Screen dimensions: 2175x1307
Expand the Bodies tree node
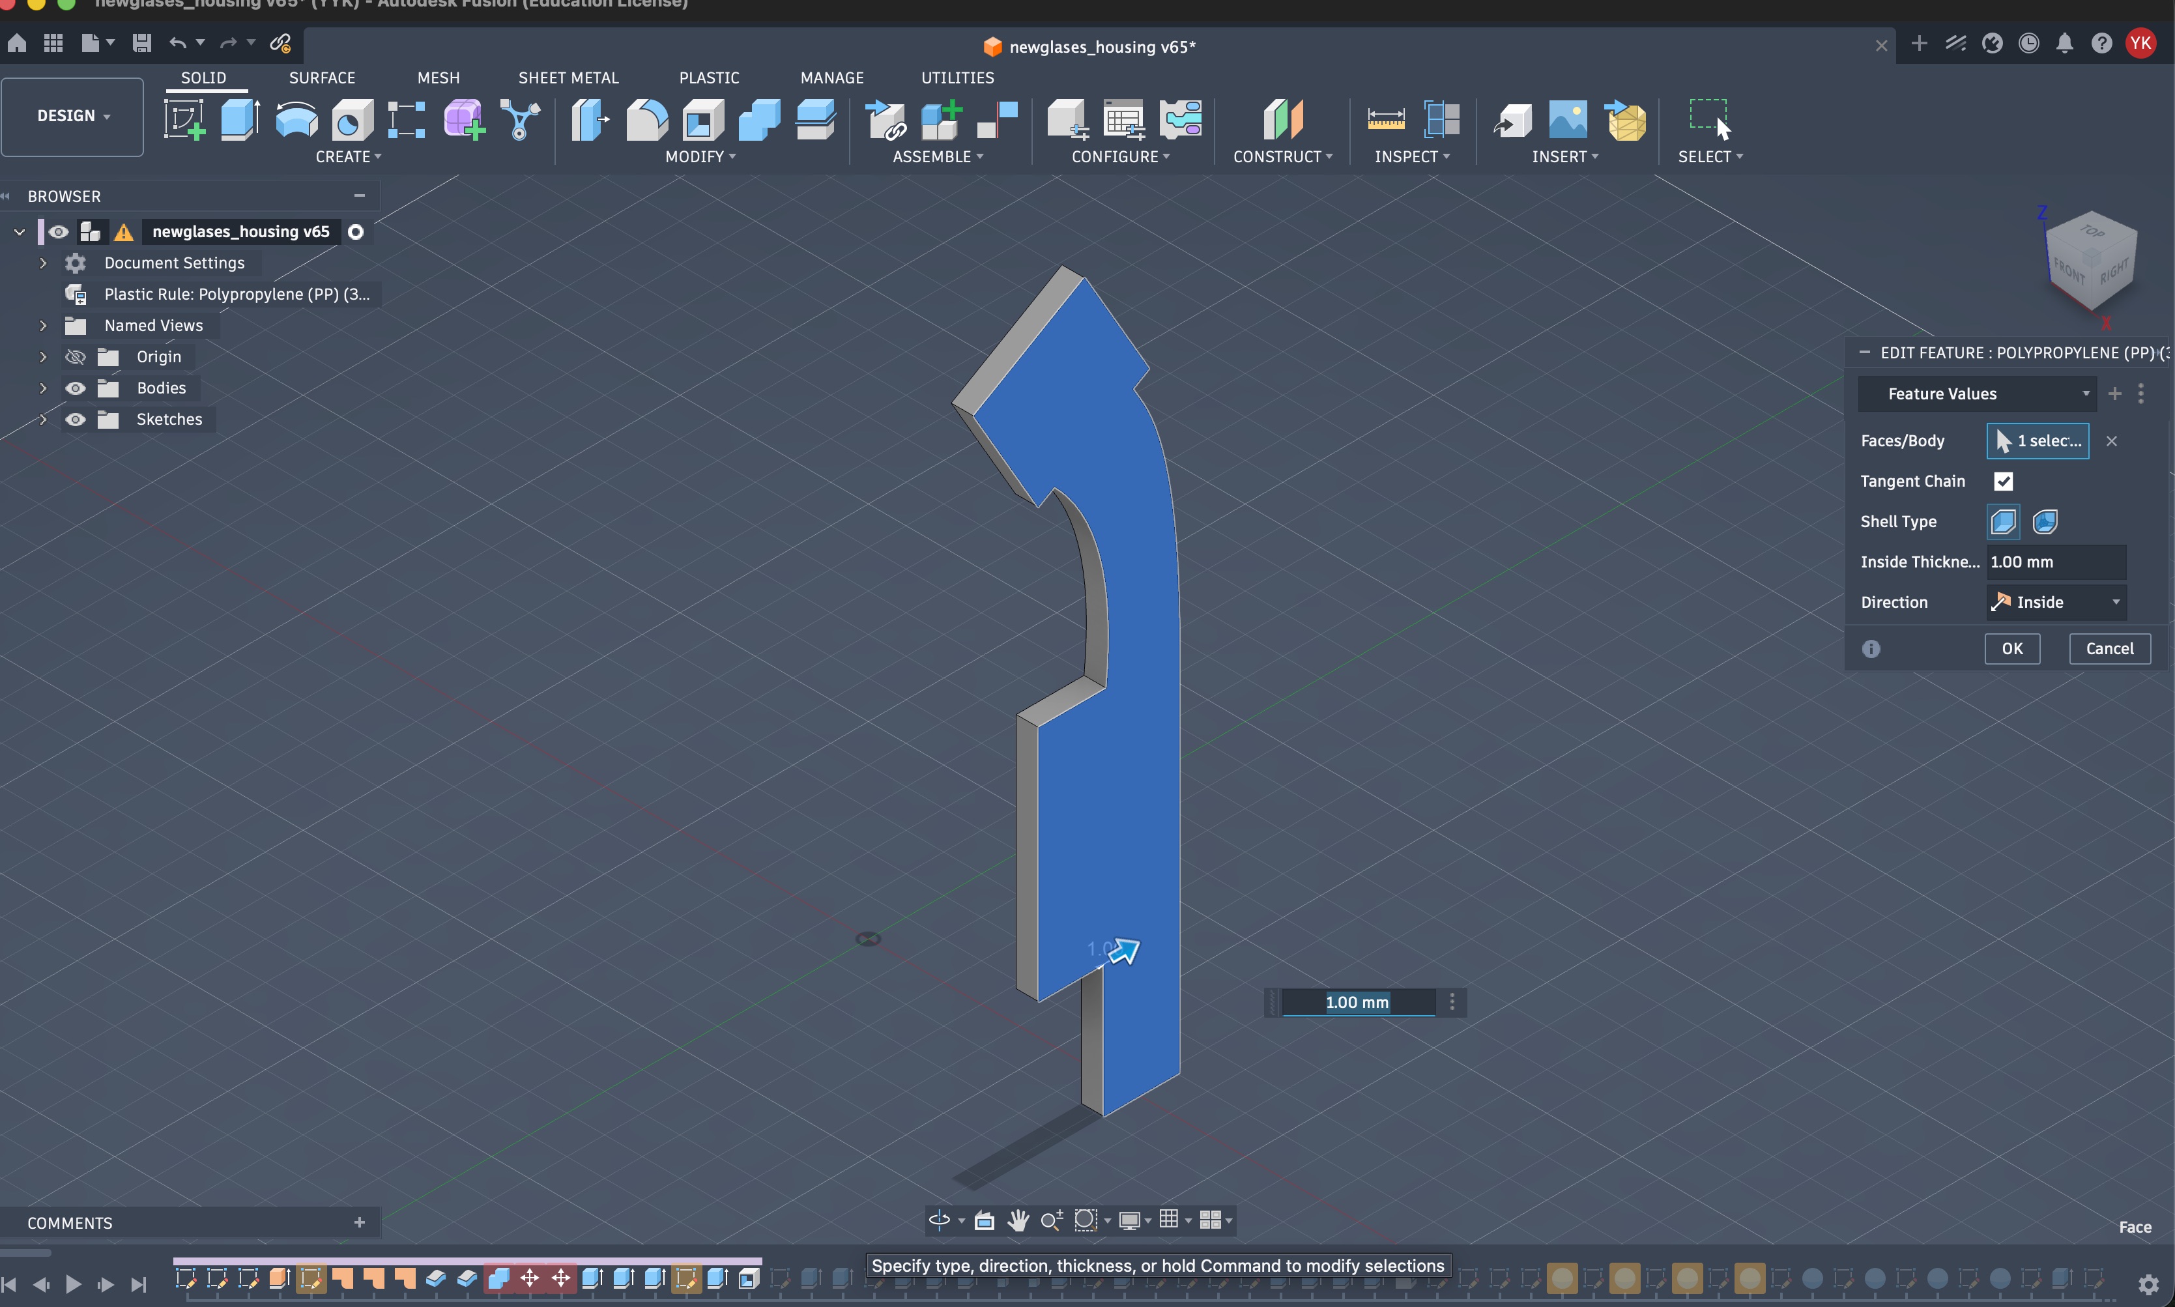(42, 388)
